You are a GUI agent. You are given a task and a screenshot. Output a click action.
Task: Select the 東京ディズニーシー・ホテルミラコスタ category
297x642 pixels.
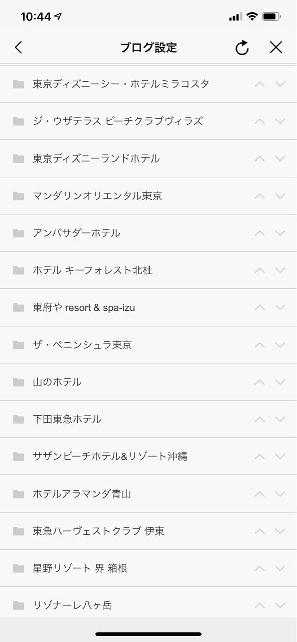pyautogui.click(x=121, y=84)
